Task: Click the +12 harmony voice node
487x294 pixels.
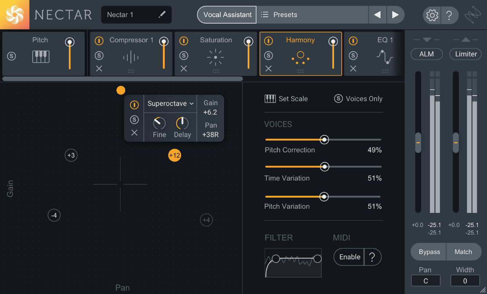Action: click(x=175, y=155)
